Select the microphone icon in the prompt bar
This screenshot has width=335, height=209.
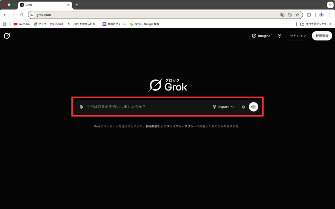[x=243, y=106]
